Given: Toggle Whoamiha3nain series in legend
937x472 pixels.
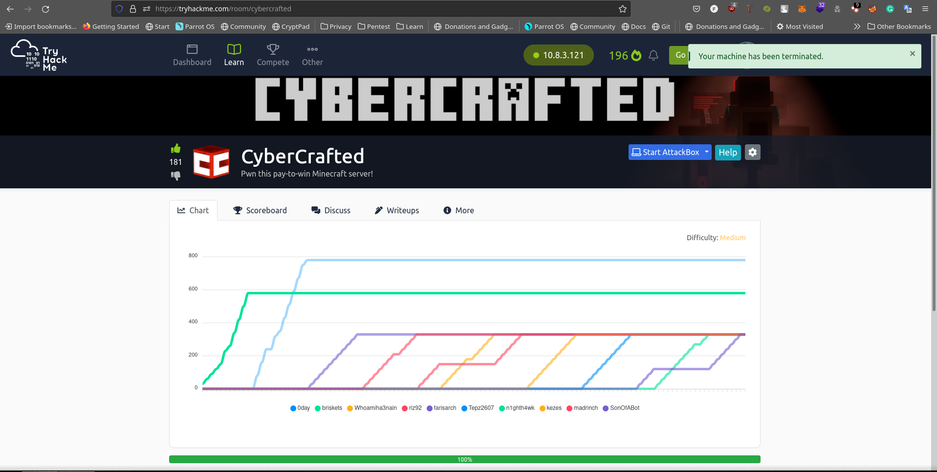Looking at the screenshot, I should [x=372, y=408].
